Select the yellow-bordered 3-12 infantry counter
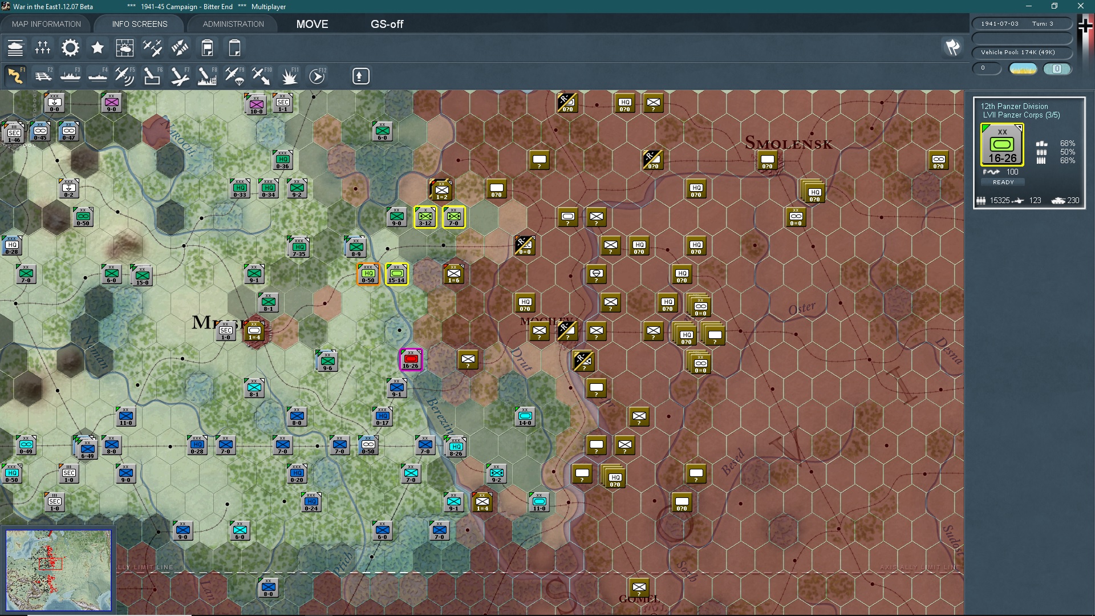 [x=425, y=217]
